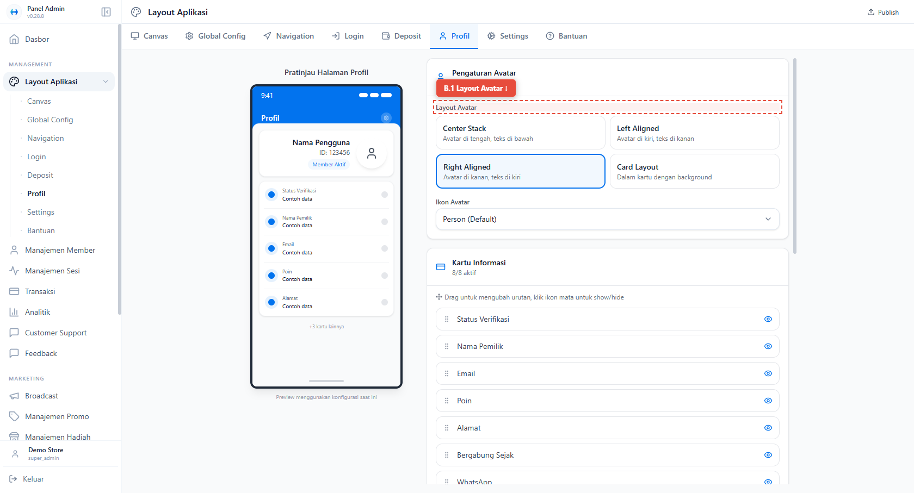Click the Dasbor home icon
This screenshot has height=493, width=914.
[x=14, y=39]
